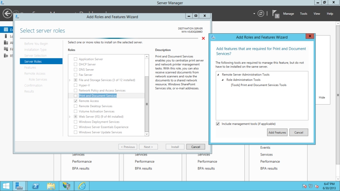
Task: Refresh the Server Manager dashboard
Action: click(x=261, y=14)
